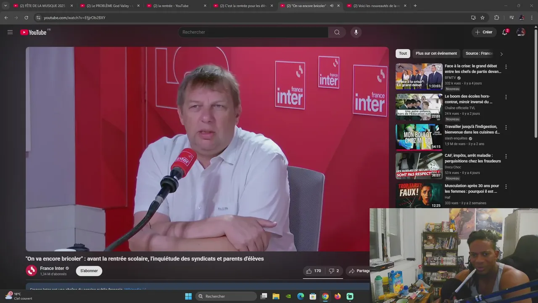Switch to 'FÊTE DE LA MUSIQUE 2025' tab

[x=42, y=6]
